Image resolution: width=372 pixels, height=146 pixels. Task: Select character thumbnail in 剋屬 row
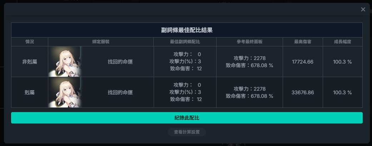65,92
